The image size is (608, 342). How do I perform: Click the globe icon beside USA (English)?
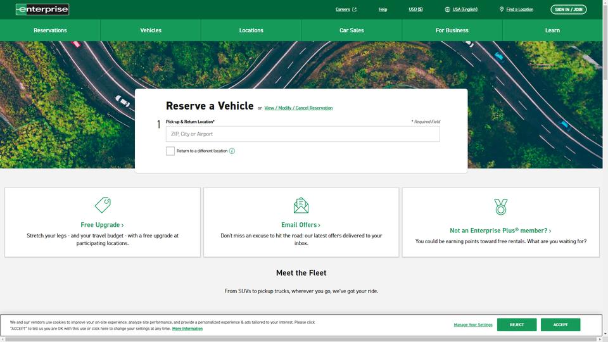pos(448,9)
